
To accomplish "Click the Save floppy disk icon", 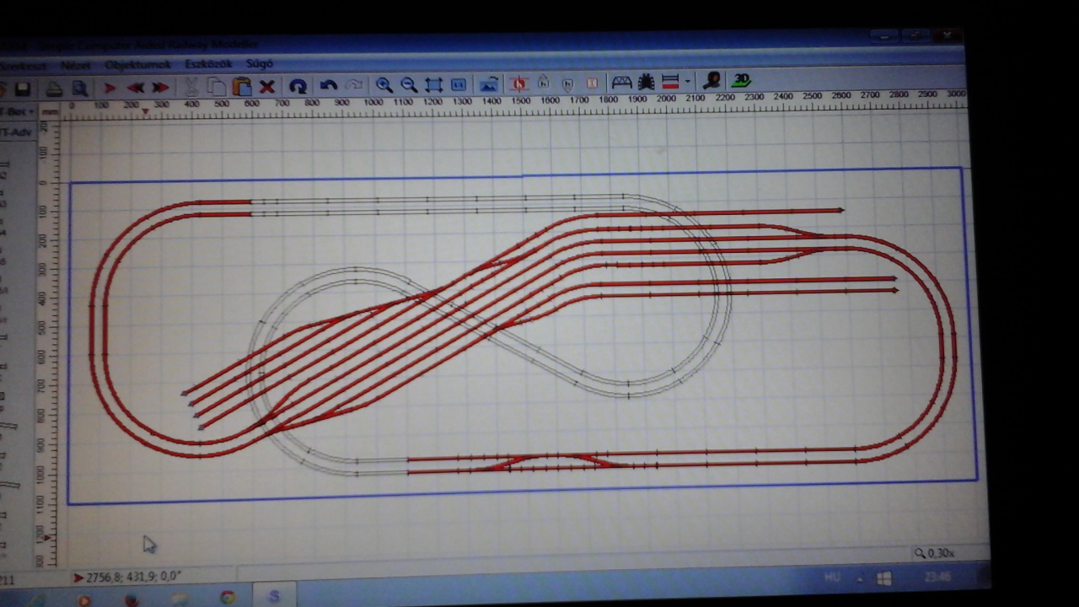I will tap(23, 88).
